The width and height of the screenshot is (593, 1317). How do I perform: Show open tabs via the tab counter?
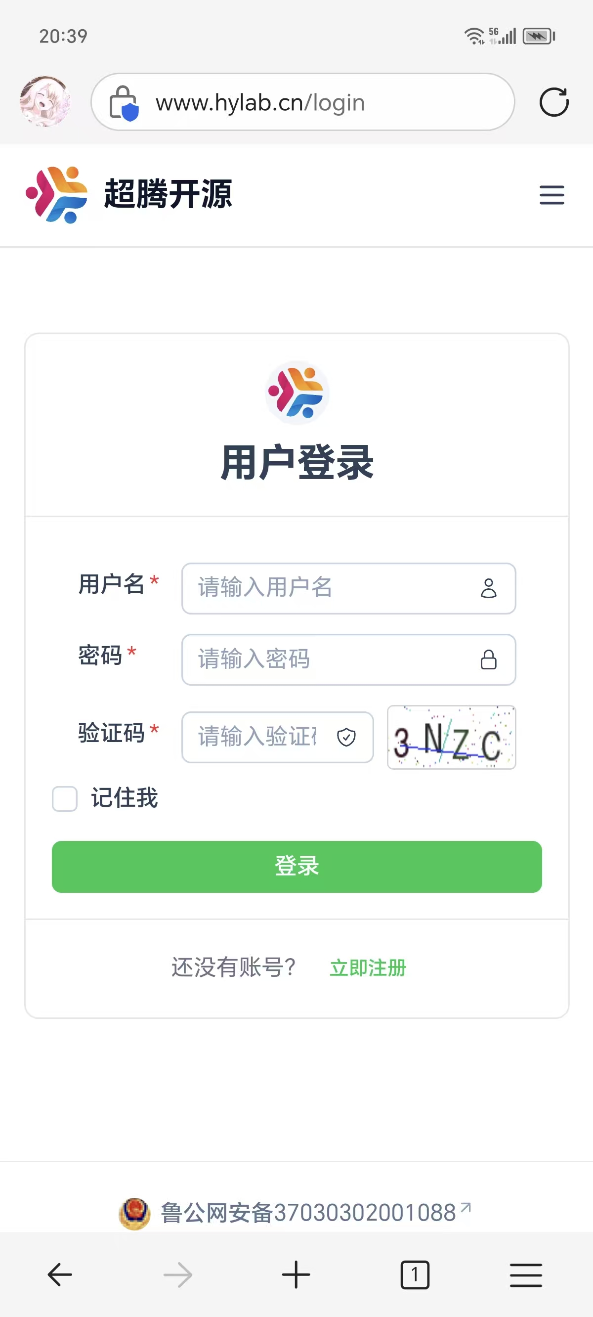415,1274
